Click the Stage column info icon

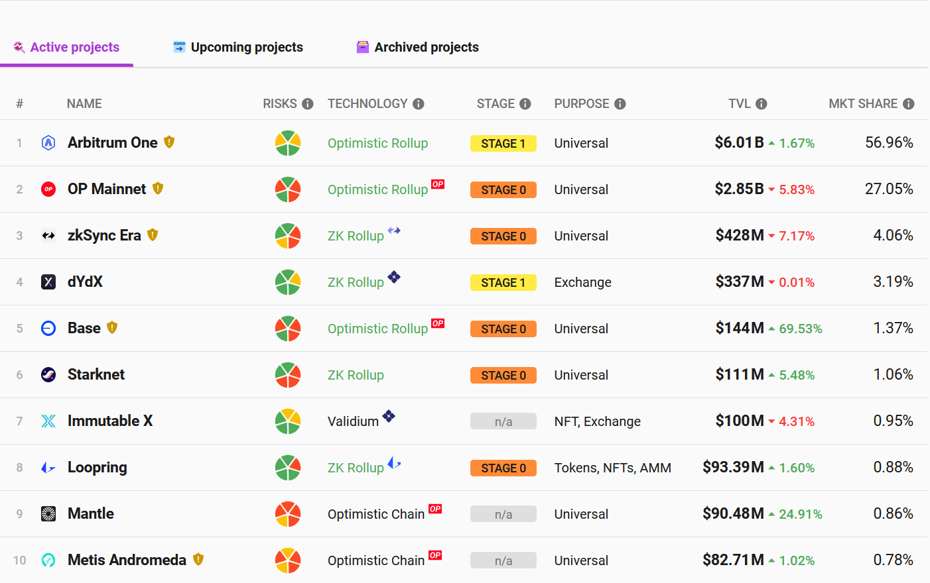coord(525,104)
